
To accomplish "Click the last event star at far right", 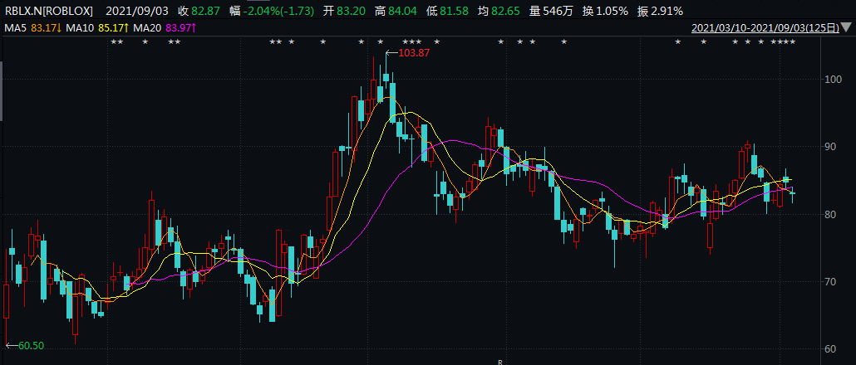I will pyautogui.click(x=792, y=41).
